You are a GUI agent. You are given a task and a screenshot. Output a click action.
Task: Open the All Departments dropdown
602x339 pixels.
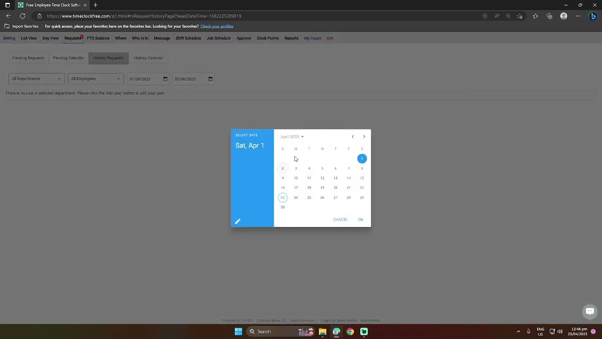point(36,79)
